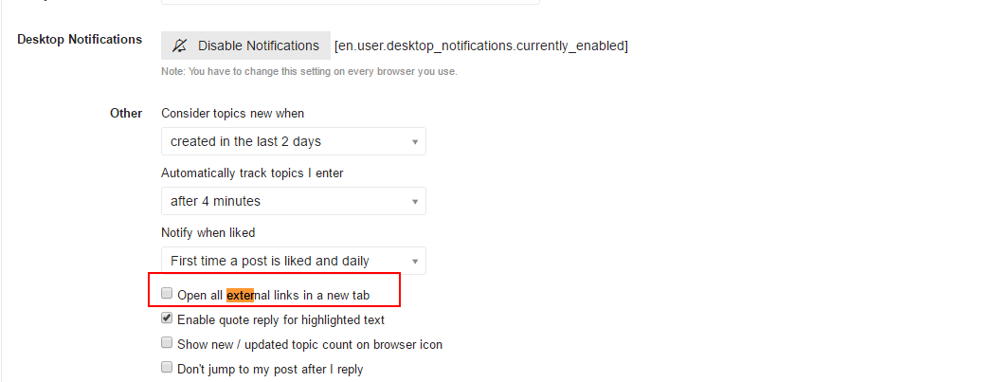Click the 'Desktop Notifications' section label

80,39
